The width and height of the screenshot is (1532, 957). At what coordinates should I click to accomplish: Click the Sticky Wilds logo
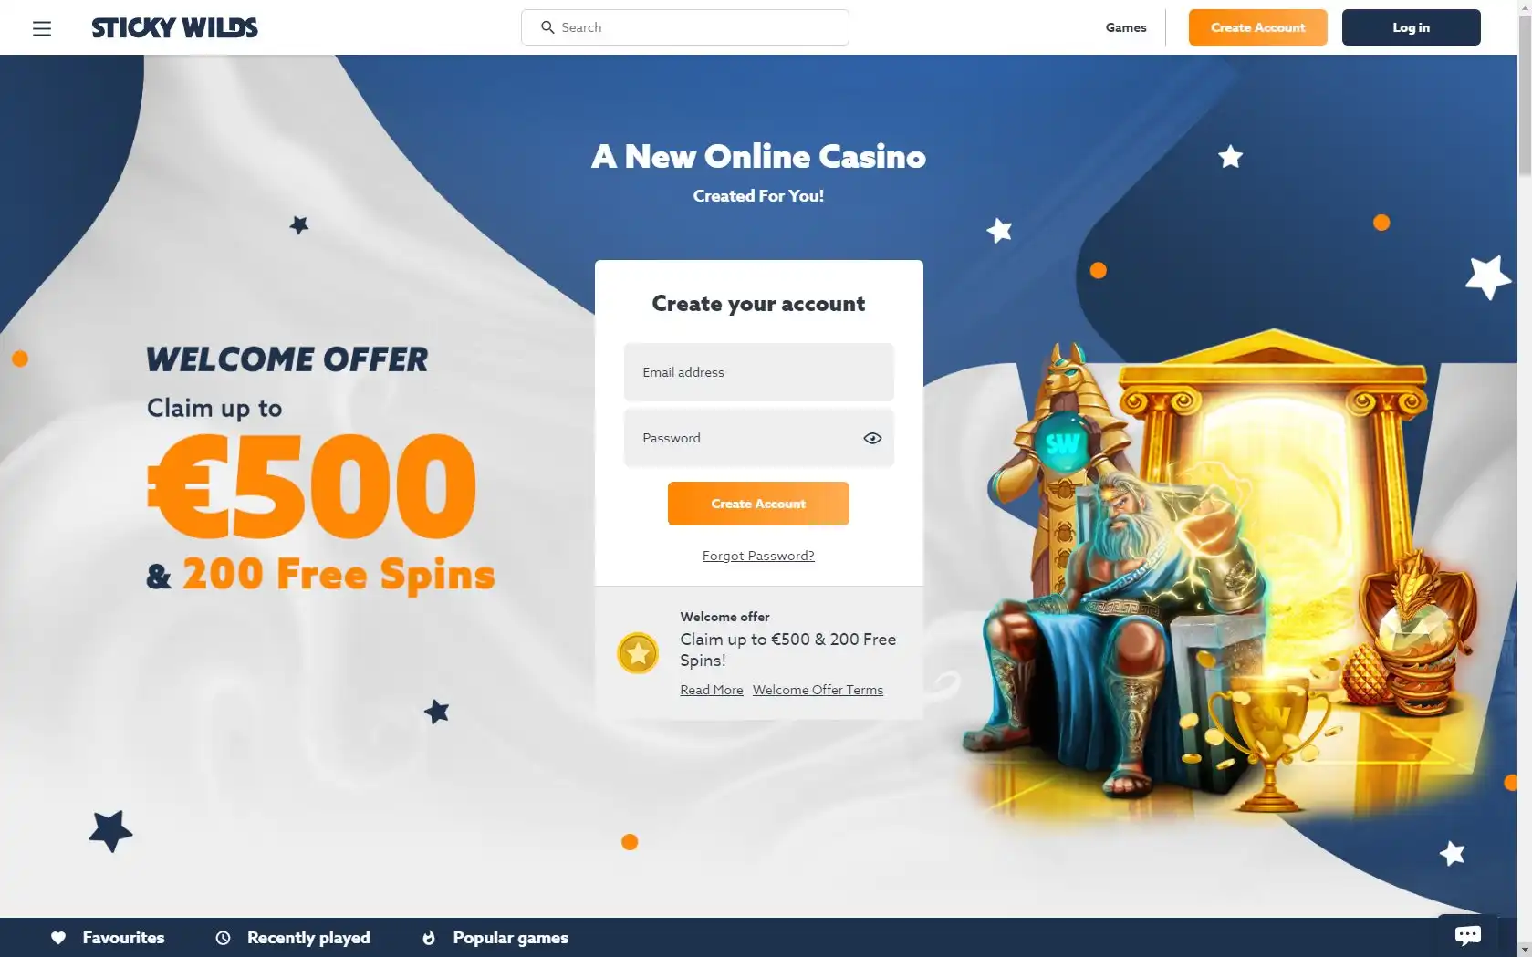175,27
